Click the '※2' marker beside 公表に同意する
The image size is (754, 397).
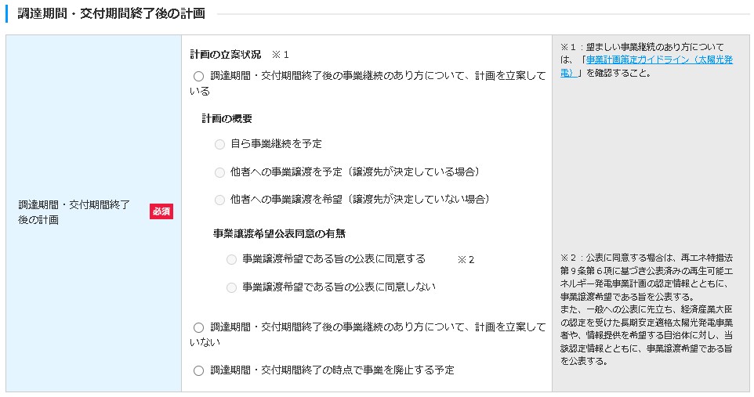[x=466, y=259]
